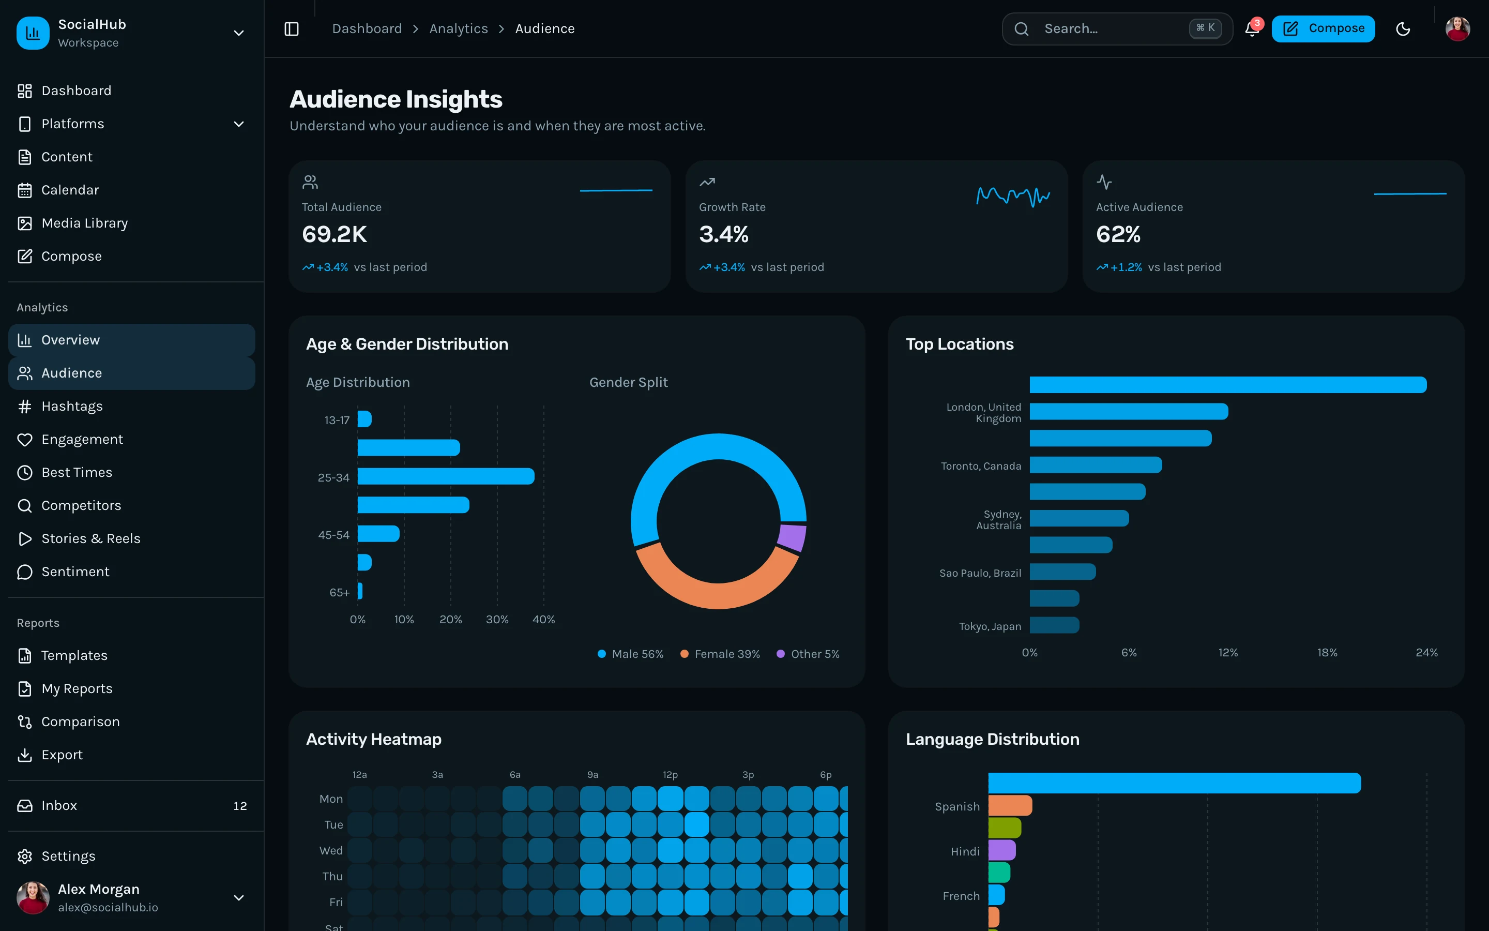Focus the Search field

pos(1117,29)
